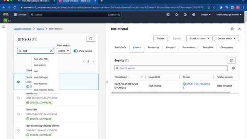
Task: Open the AWS logo home link
Action: coord(6,14)
